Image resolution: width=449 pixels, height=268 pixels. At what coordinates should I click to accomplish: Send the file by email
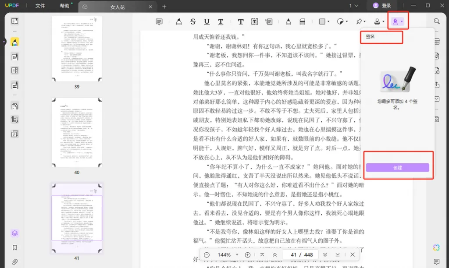click(437, 99)
